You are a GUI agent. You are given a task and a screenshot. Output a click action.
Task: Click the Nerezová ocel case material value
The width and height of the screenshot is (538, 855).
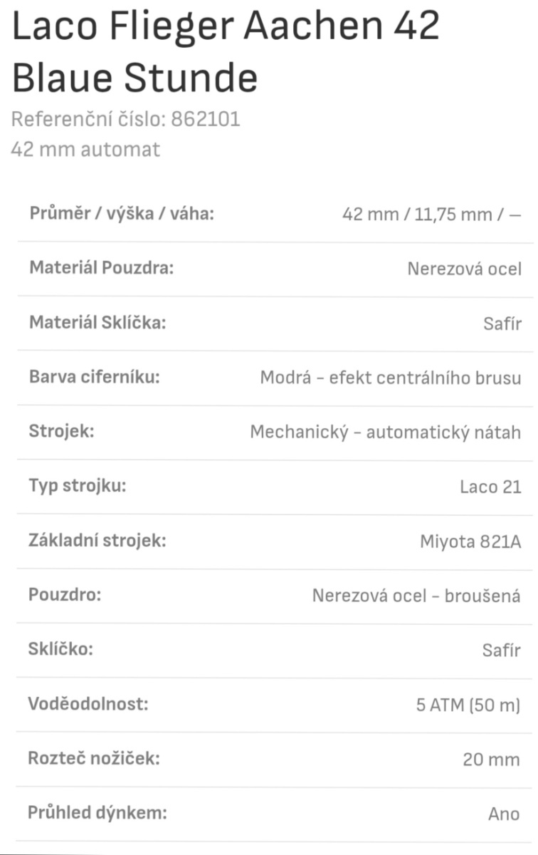[464, 269]
